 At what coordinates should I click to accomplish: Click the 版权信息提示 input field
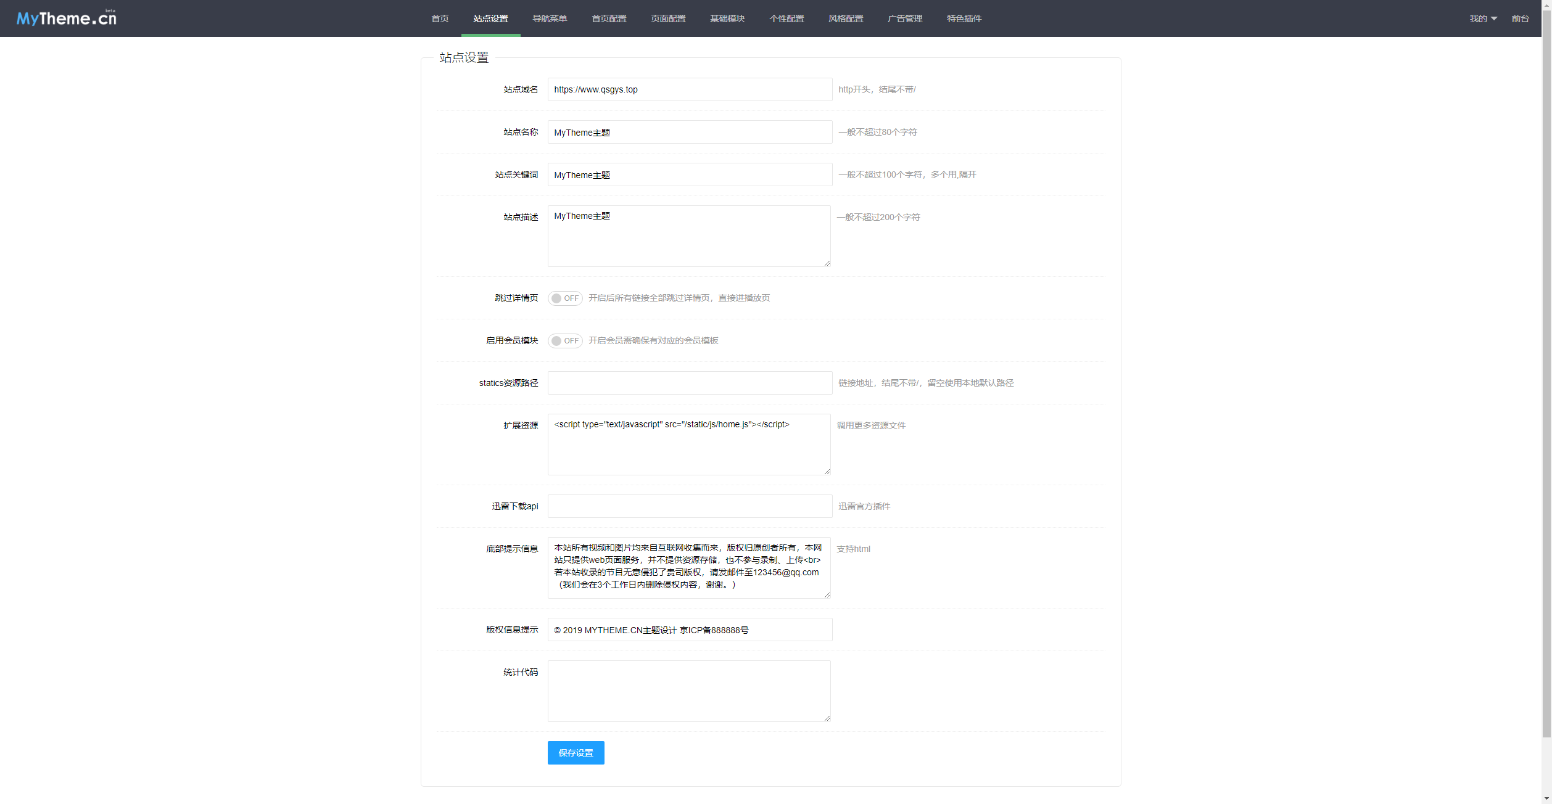coord(689,630)
